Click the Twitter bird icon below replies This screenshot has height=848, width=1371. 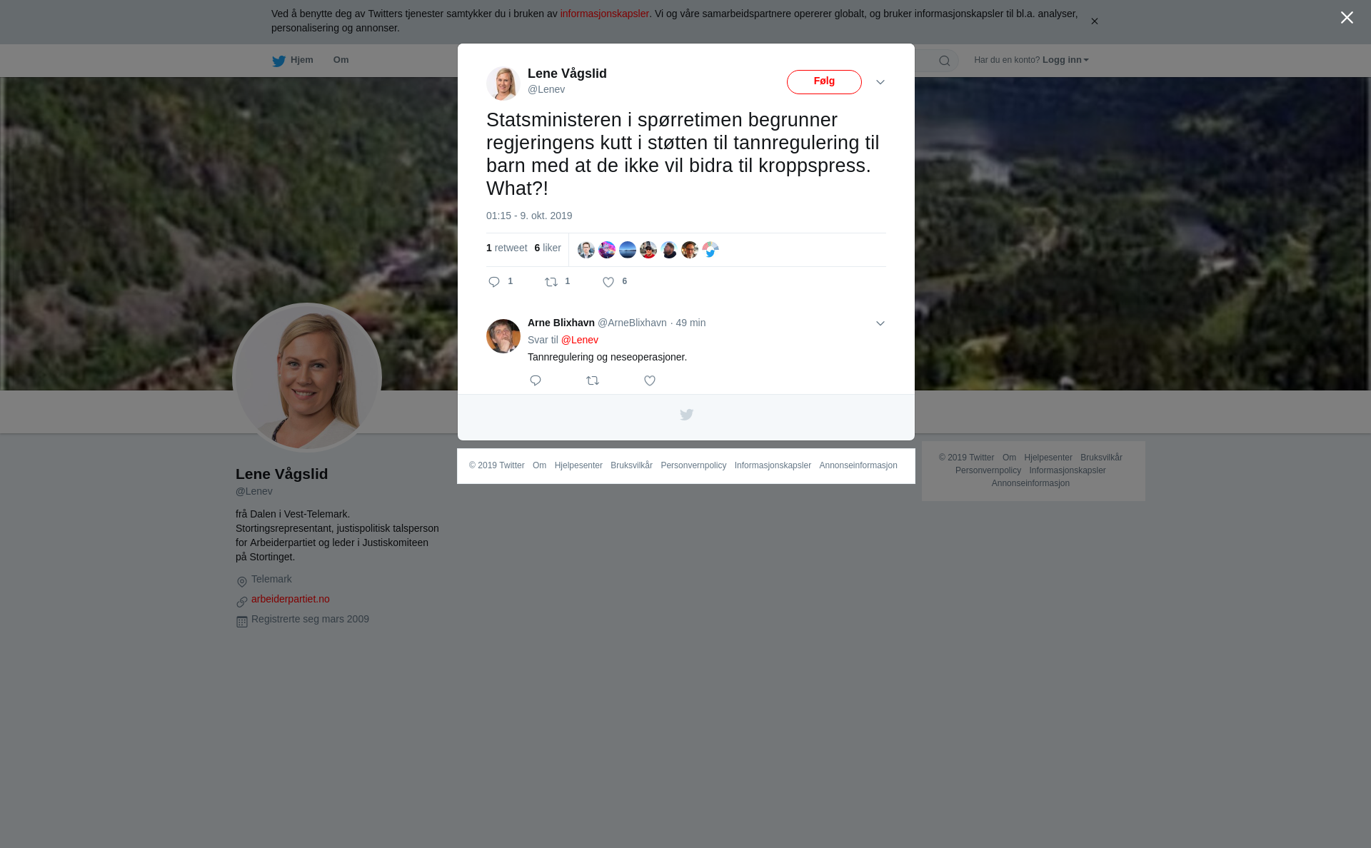point(686,415)
